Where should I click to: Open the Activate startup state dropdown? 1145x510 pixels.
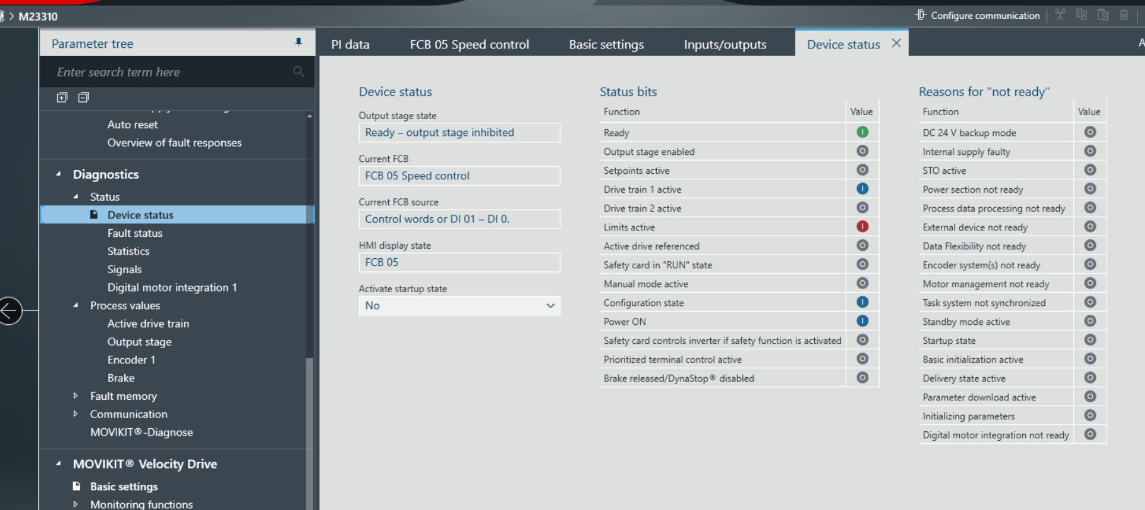tap(459, 305)
